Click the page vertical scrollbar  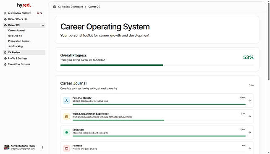point(268,42)
